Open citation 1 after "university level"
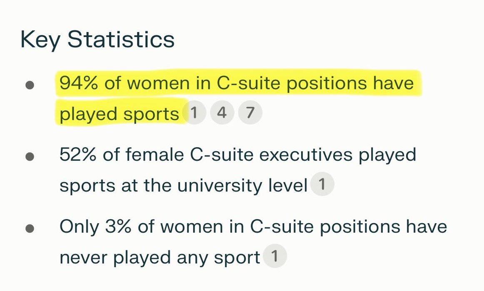The width and height of the screenshot is (484, 291). coord(322,184)
